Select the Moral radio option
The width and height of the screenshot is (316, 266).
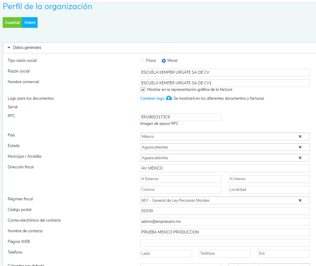tap(164, 61)
